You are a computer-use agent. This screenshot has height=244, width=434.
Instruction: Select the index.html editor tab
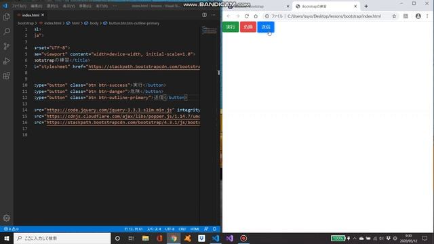[31, 15]
